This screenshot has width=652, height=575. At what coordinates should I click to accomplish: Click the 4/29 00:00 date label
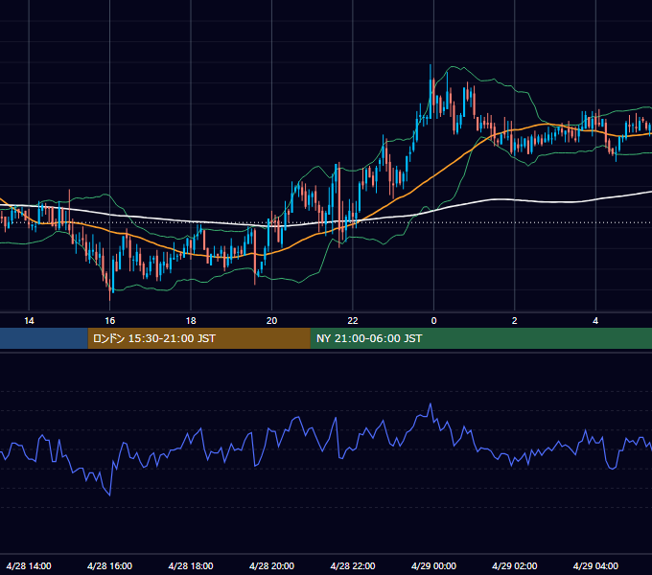(x=433, y=565)
